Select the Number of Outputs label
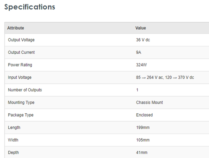This screenshot has width=209, height=158. pos(25,90)
